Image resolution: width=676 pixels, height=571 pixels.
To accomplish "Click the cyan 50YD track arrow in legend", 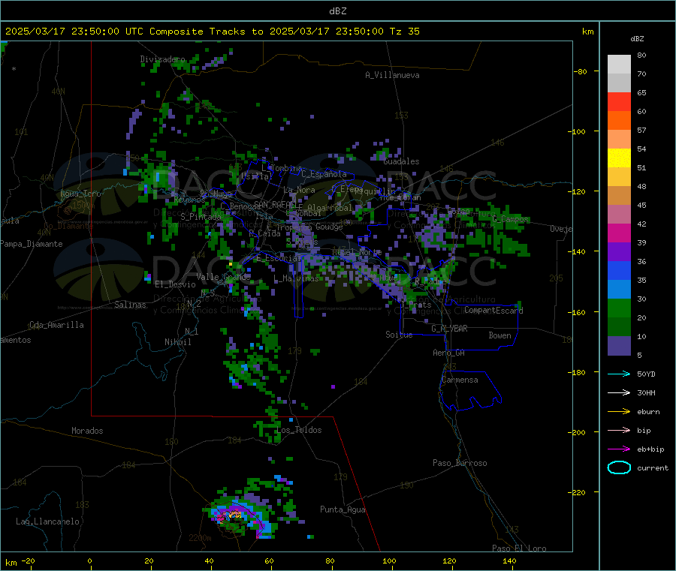I will (619, 374).
